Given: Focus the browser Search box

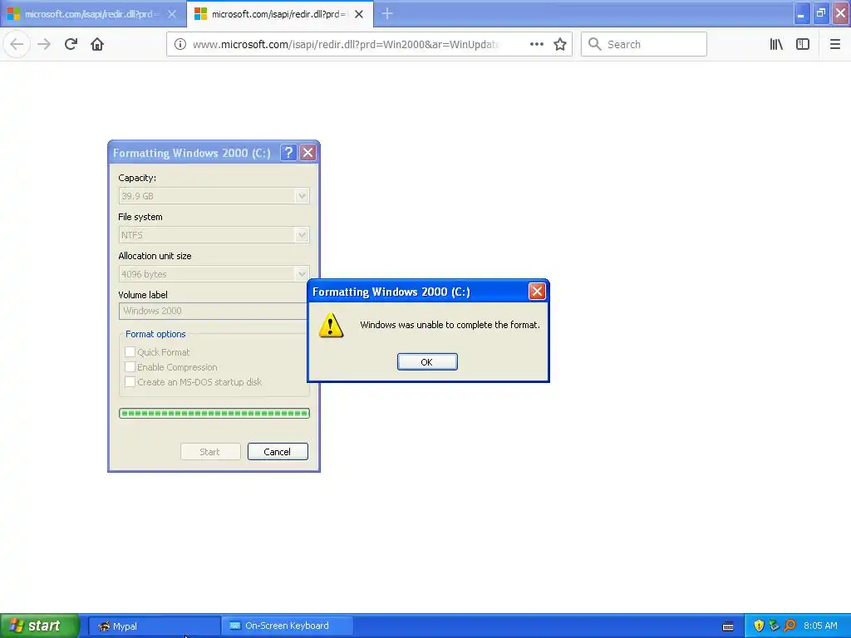Looking at the screenshot, I should [644, 44].
